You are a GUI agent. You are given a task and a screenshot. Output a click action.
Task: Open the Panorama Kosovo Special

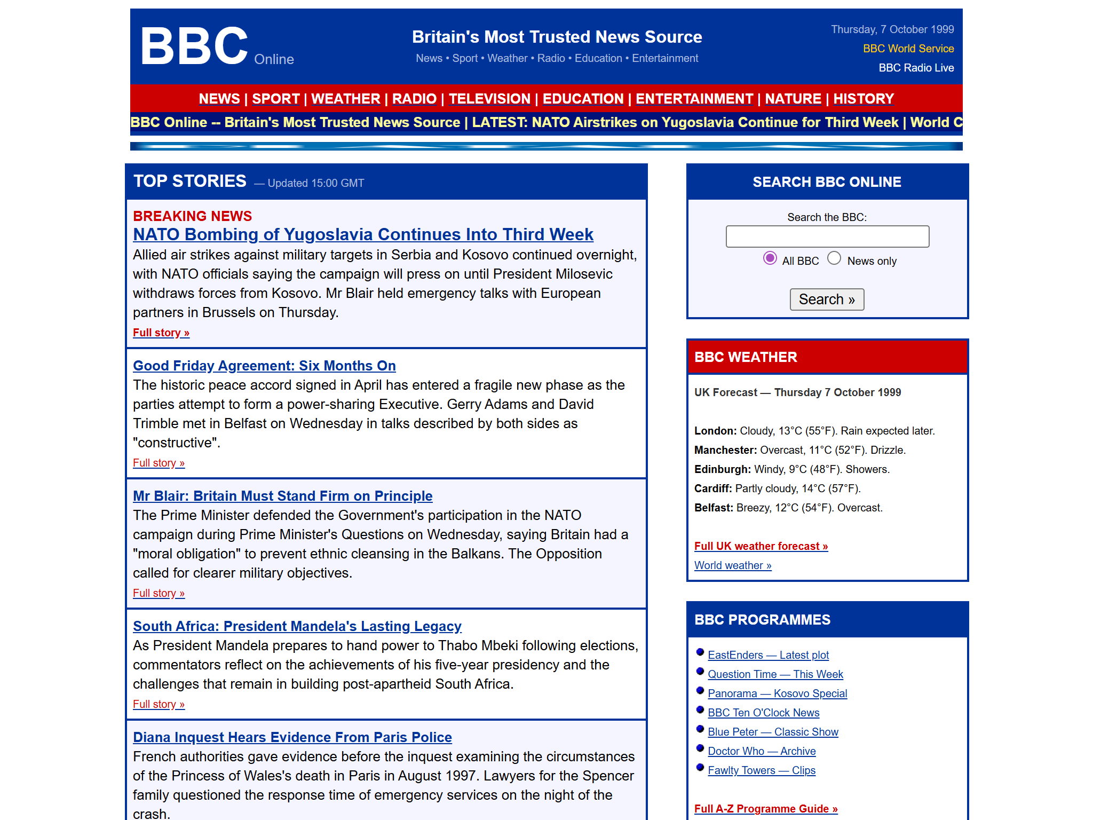(x=777, y=693)
